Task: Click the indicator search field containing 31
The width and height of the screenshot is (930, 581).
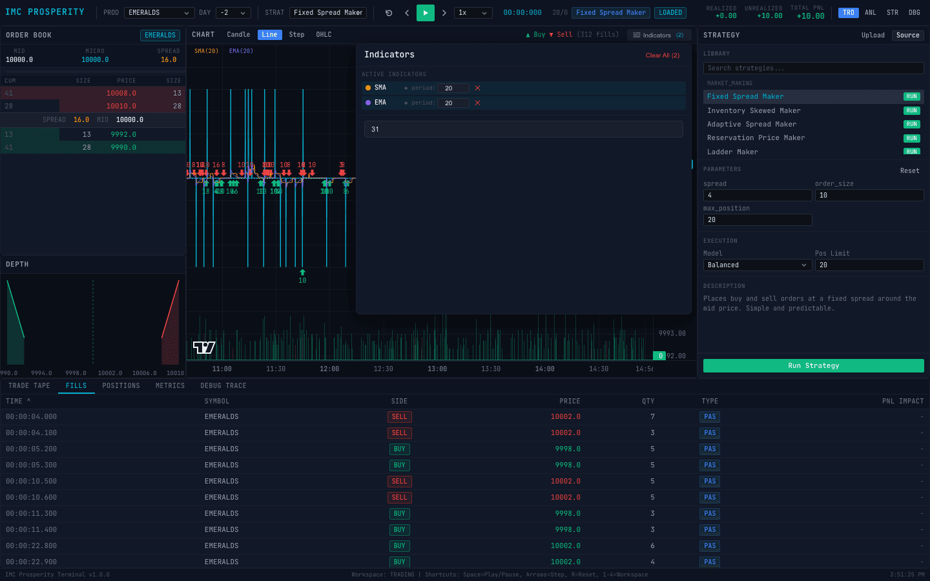Action: [523, 129]
